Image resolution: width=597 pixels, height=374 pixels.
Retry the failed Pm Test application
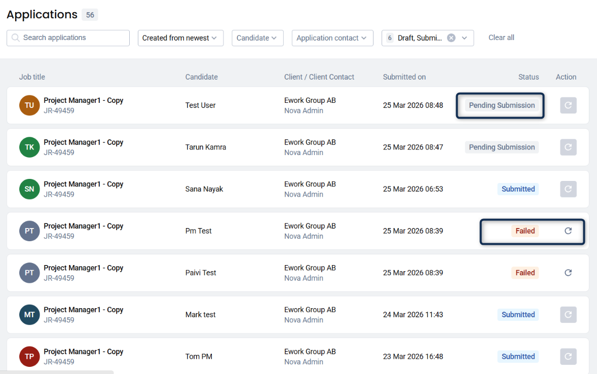[x=568, y=231]
